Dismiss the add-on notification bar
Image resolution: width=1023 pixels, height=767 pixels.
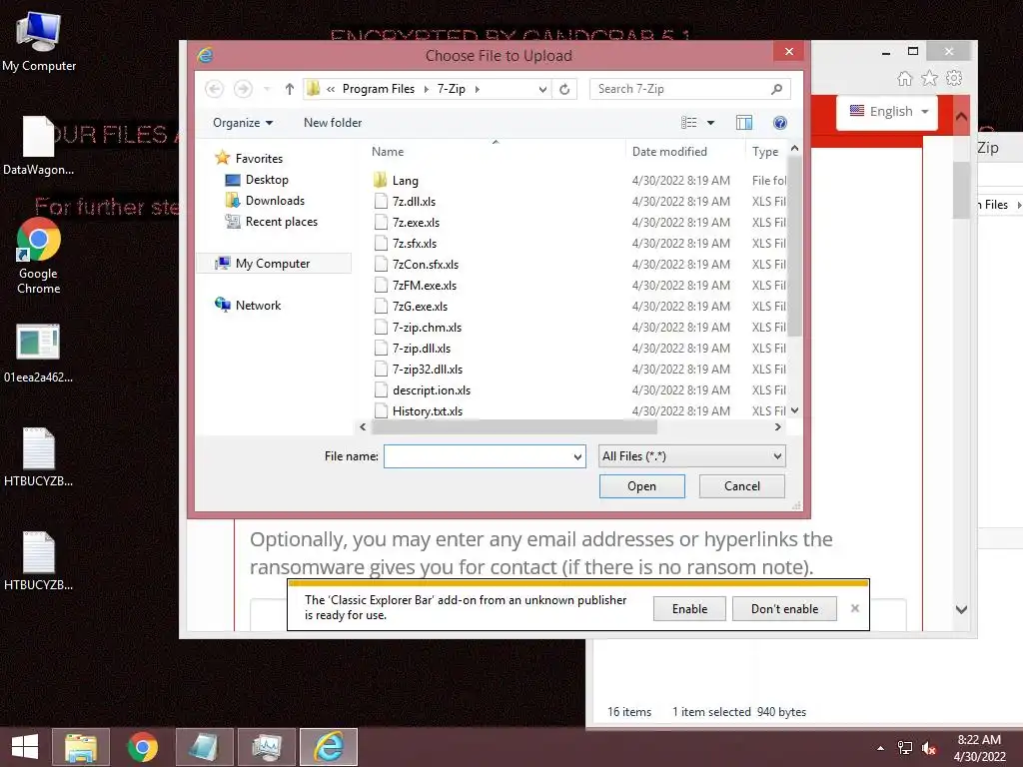click(855, 608)
